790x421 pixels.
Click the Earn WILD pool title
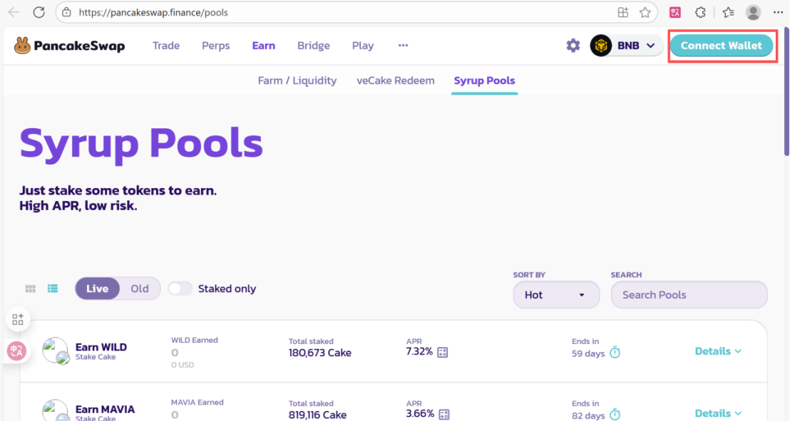[101, 347]
